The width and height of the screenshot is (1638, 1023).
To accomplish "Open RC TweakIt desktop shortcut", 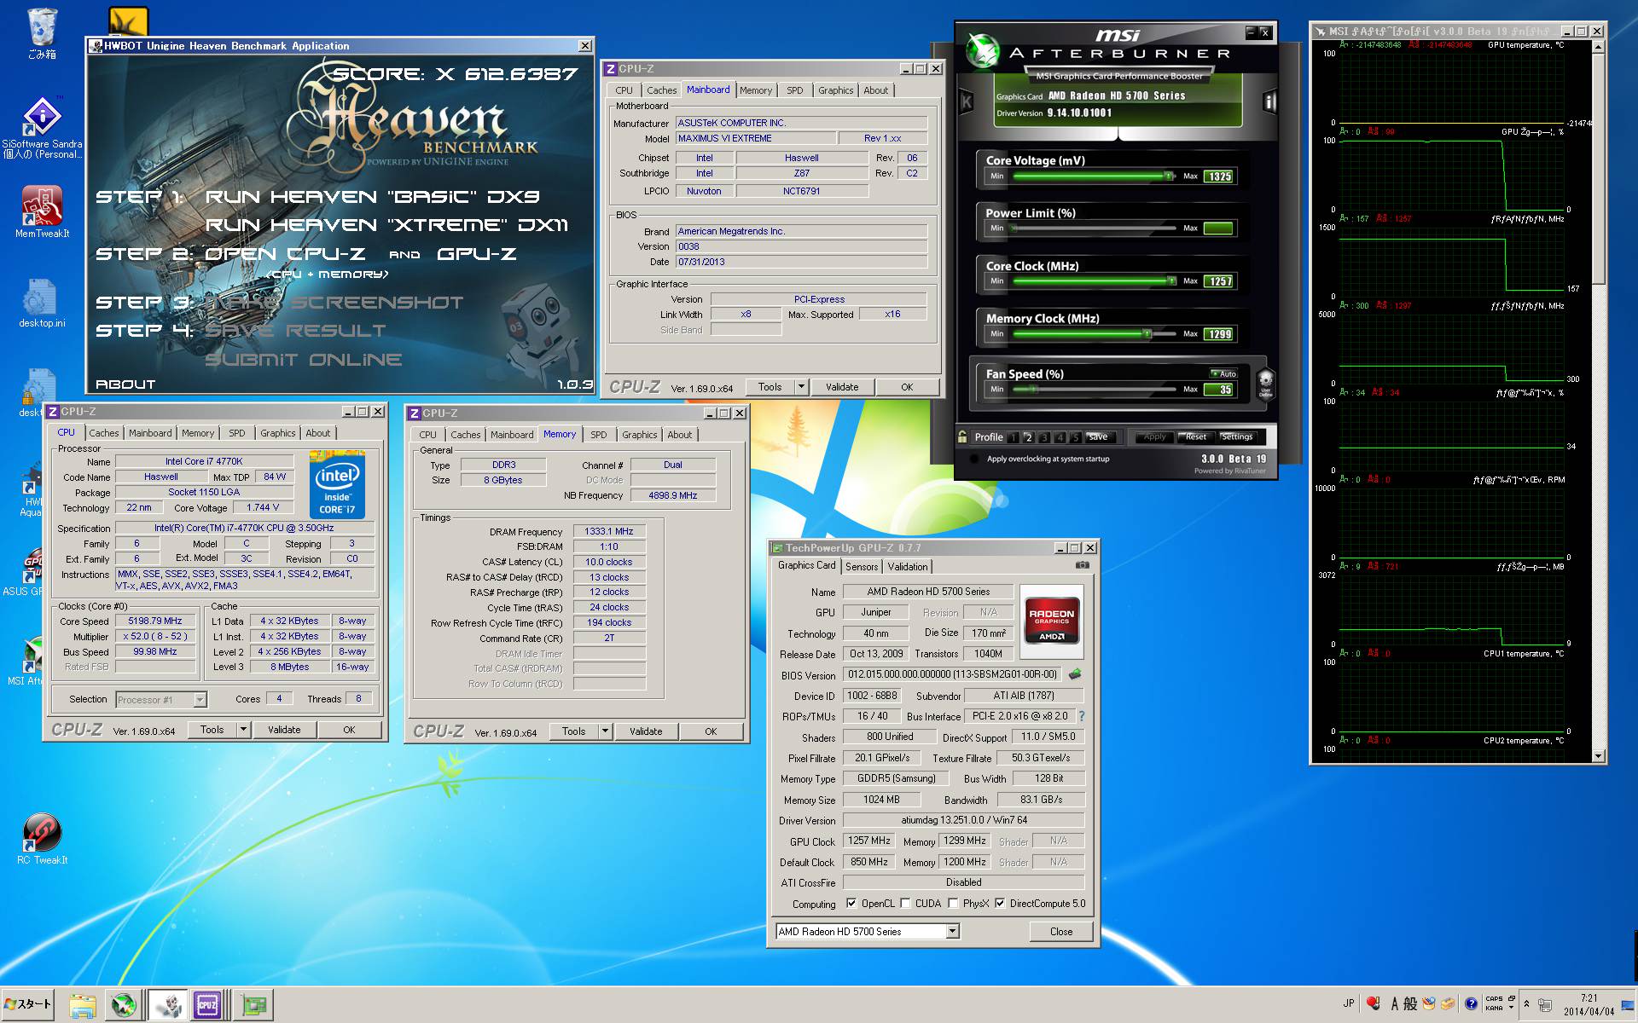I will 42,839.
